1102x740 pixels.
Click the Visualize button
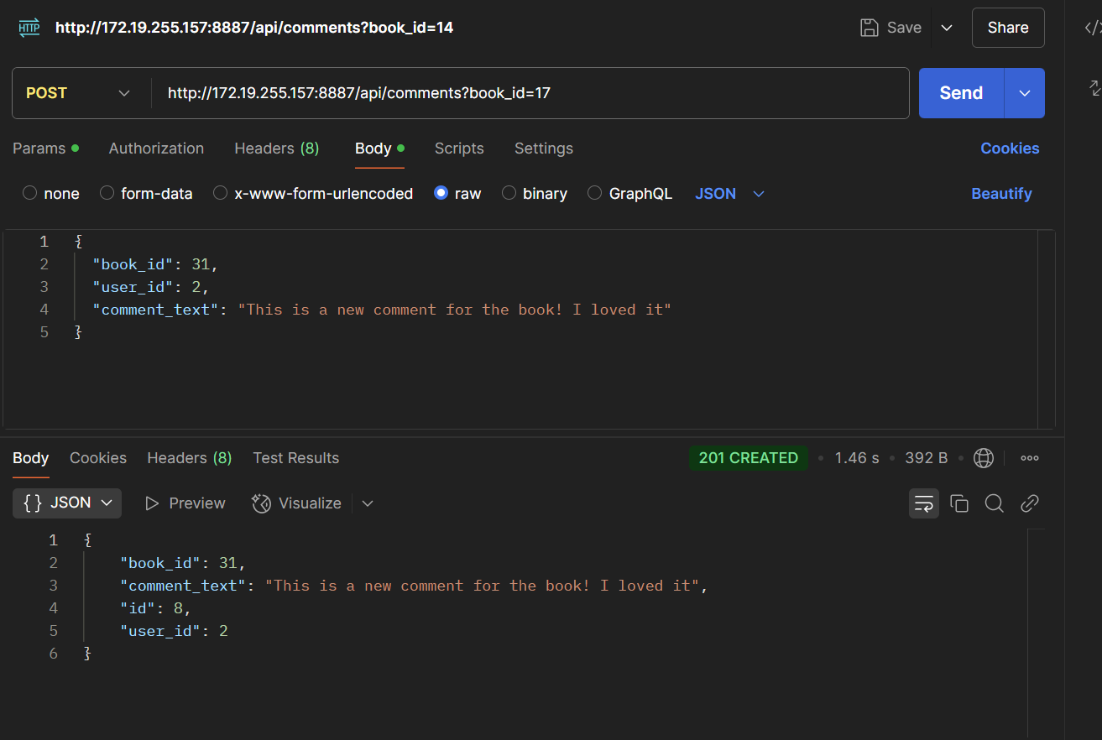click(297, 503)
